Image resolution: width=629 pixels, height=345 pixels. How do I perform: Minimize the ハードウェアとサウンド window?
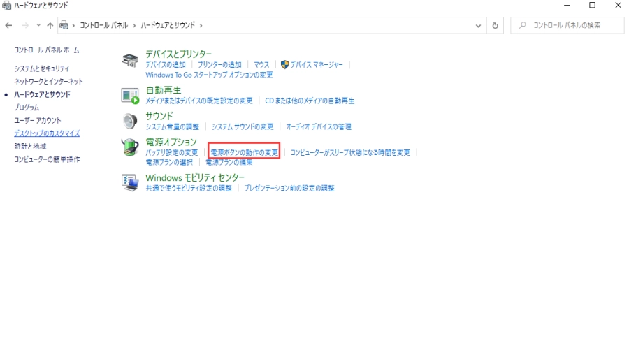pyautogui.click(x=567, y=5)
